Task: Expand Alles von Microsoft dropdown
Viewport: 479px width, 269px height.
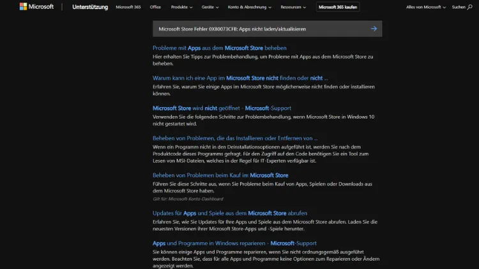Action: 425,7
